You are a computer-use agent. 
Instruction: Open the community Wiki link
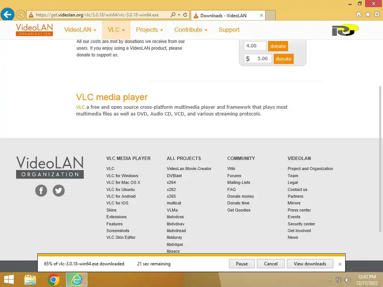pos(231,169)
